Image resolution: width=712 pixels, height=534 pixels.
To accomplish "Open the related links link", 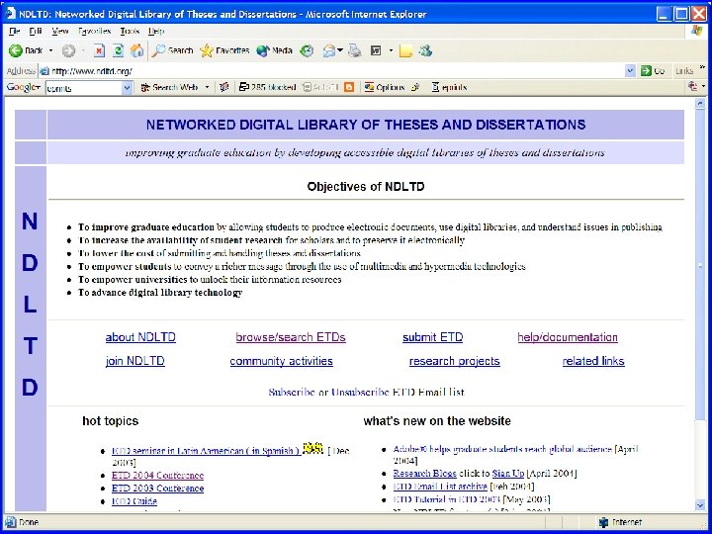I will 593,361.
